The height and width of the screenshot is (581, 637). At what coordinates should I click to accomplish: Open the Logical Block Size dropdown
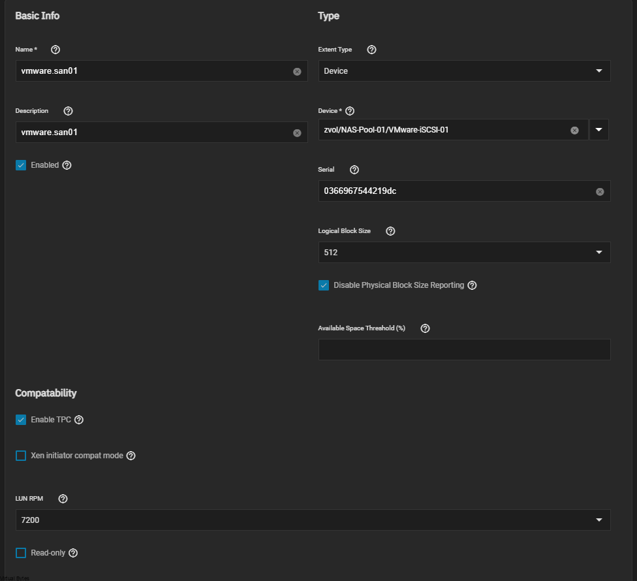pos(464,252)
